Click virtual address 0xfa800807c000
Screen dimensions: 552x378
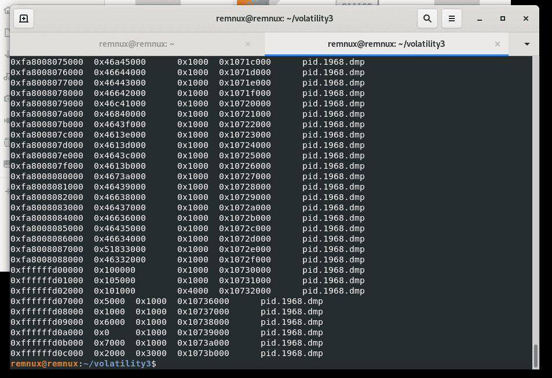[47, 135]
